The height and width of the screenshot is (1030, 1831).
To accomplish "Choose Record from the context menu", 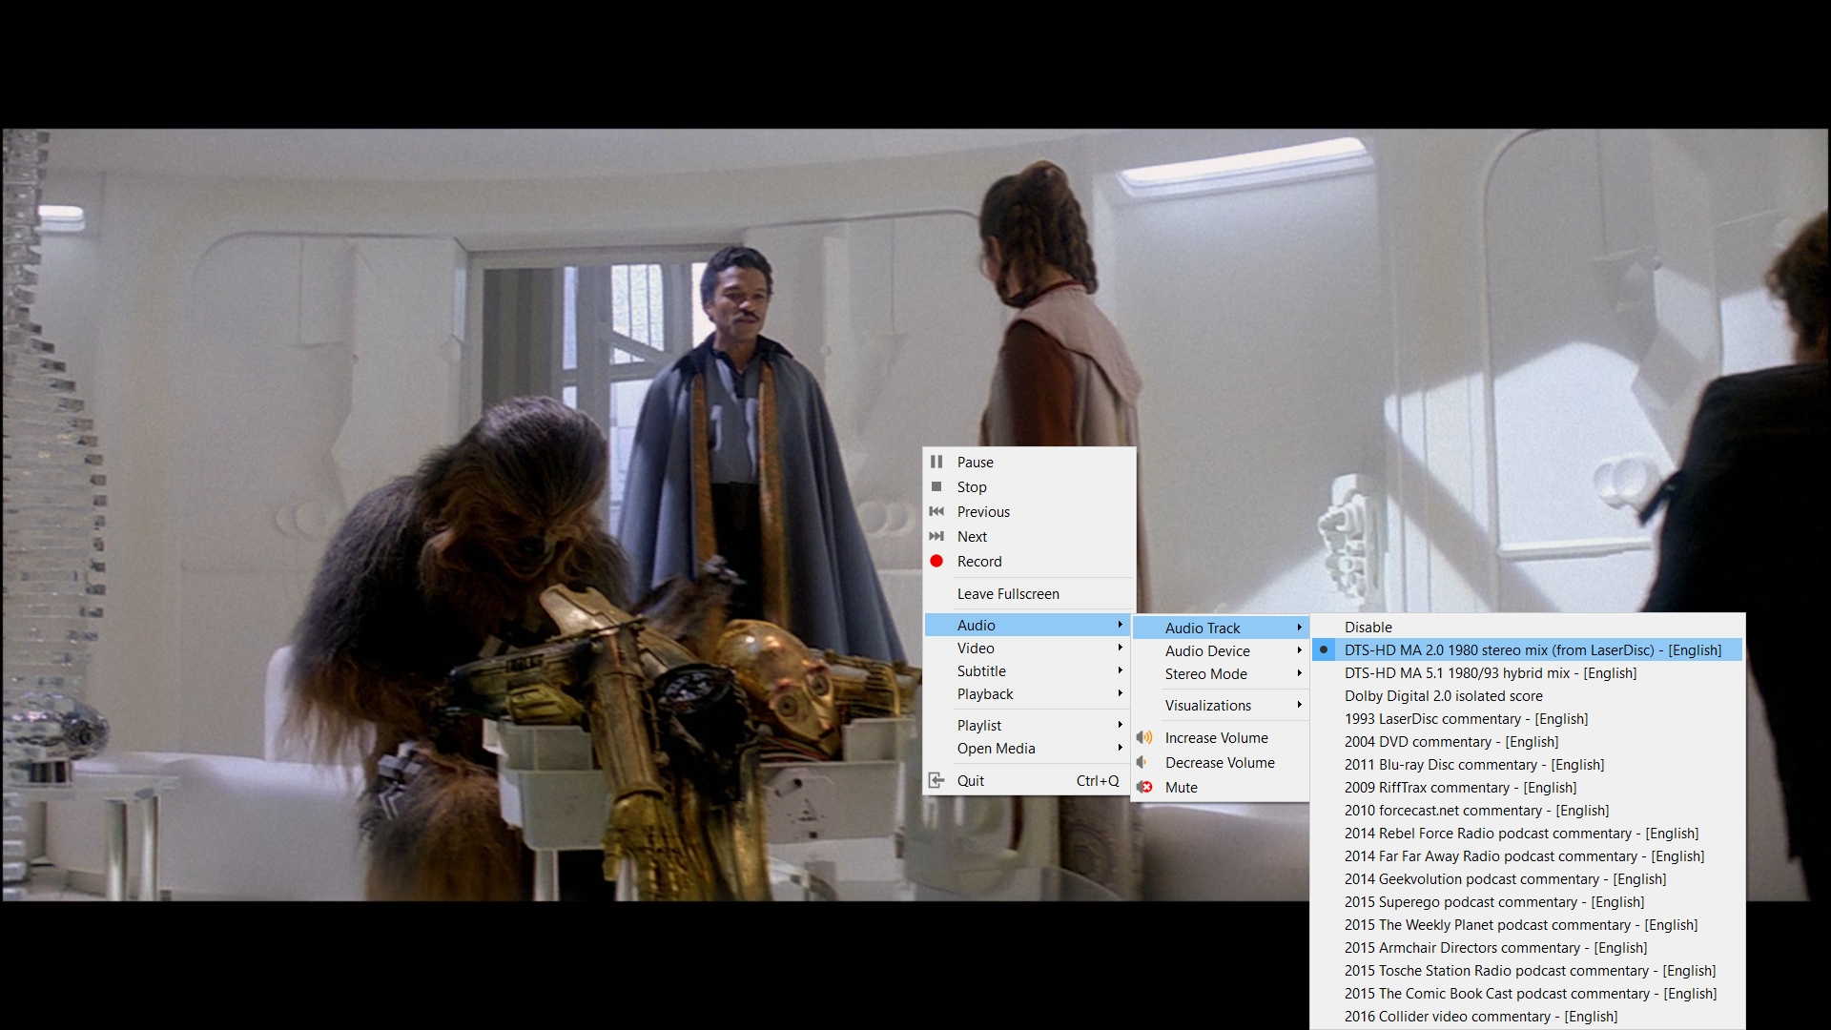I will pos(1028,561).
